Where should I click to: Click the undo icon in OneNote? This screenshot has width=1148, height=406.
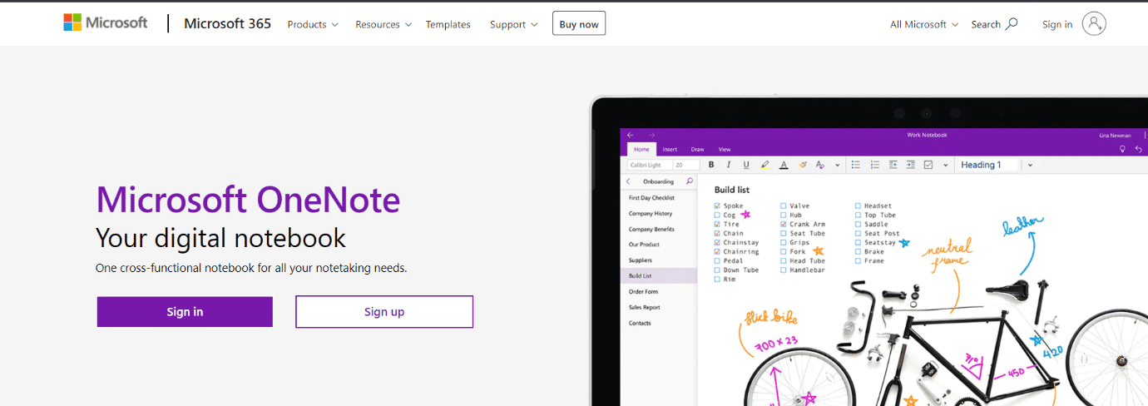point(1139,149)
